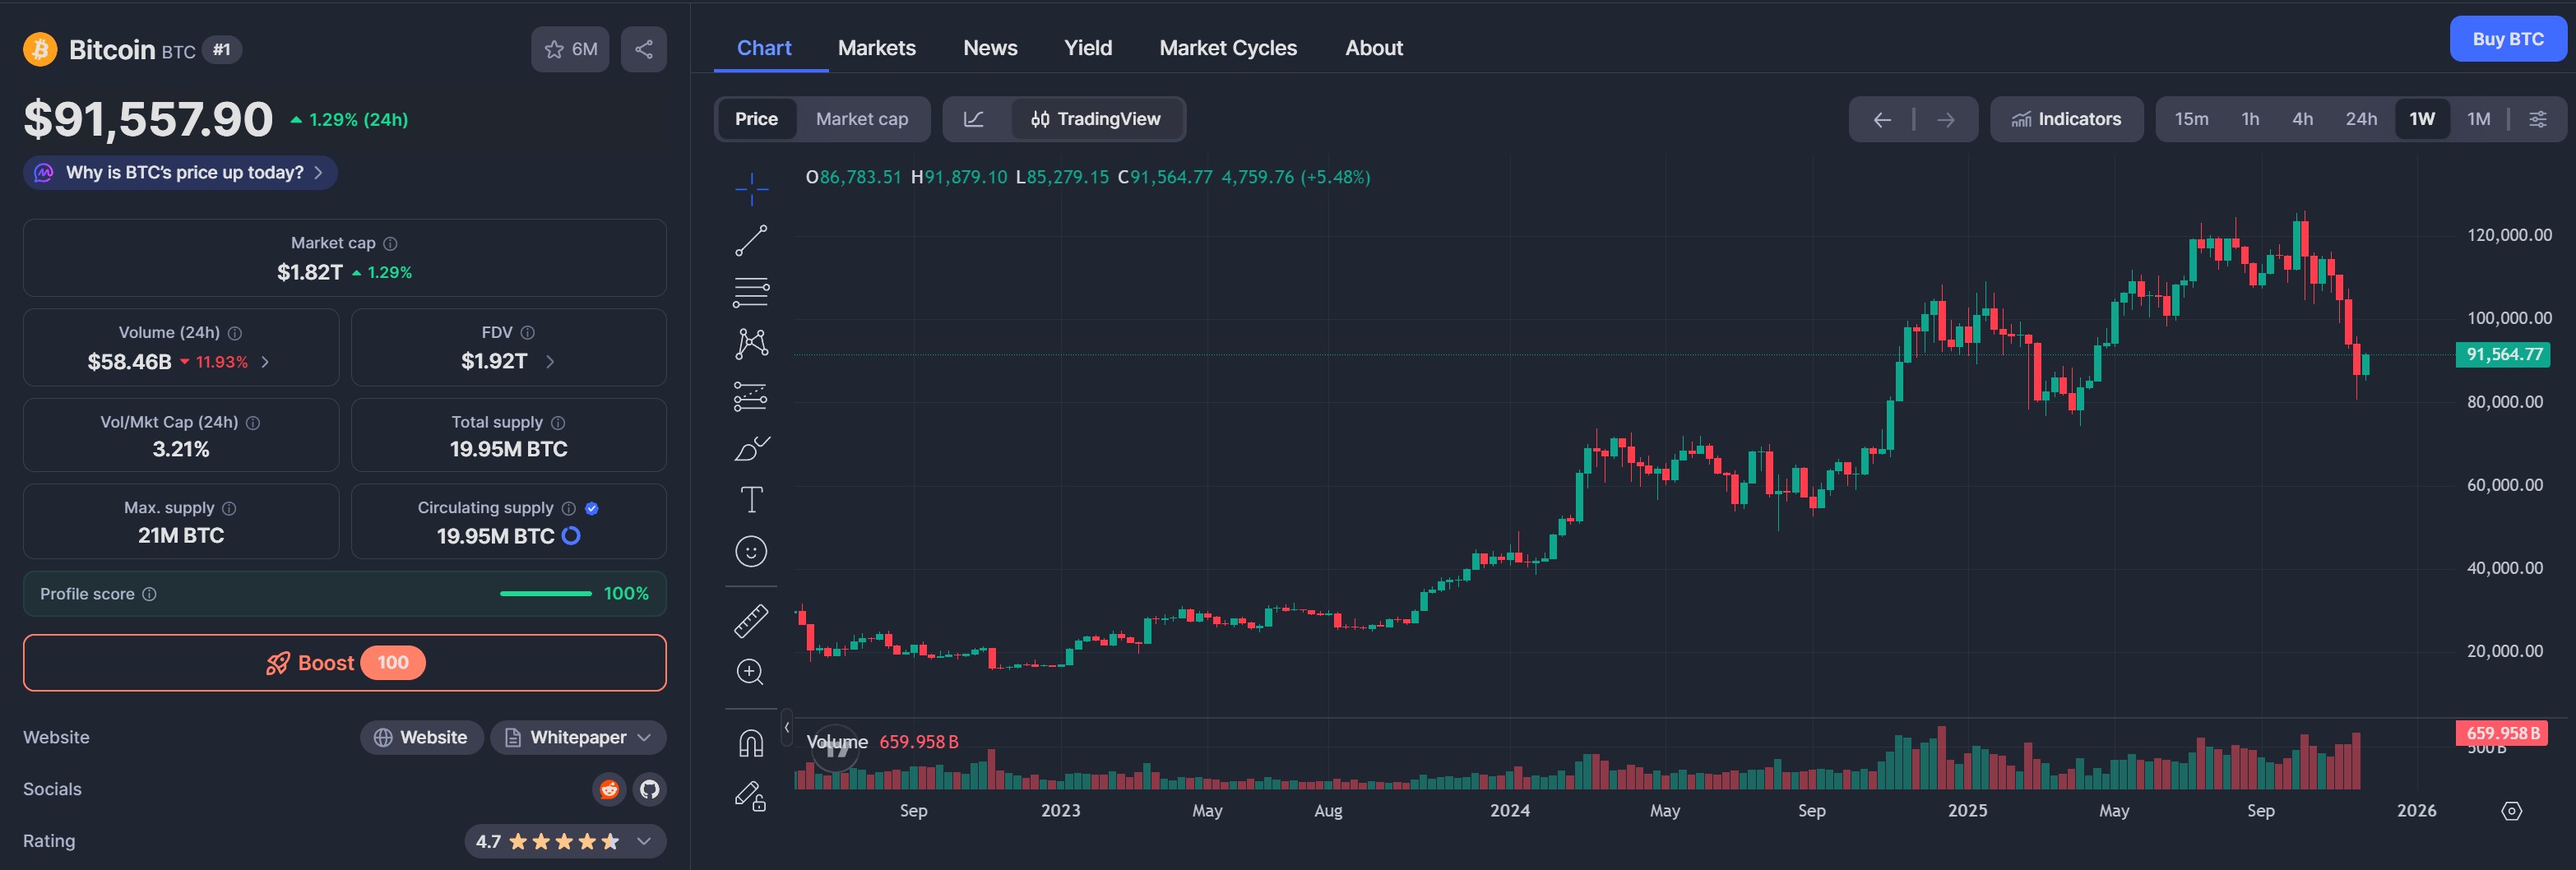Switch to TradingView chart mode
2576x870 pixels.
click(1096, 119)
